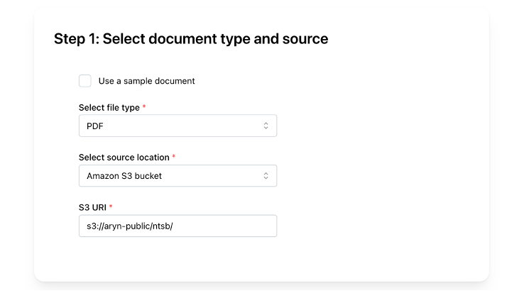Click red asterisk next to Select source location

click(174, 157)
